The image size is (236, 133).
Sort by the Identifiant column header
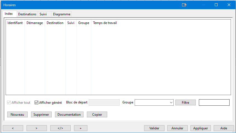pyautogui.click(x=15, y=23)
